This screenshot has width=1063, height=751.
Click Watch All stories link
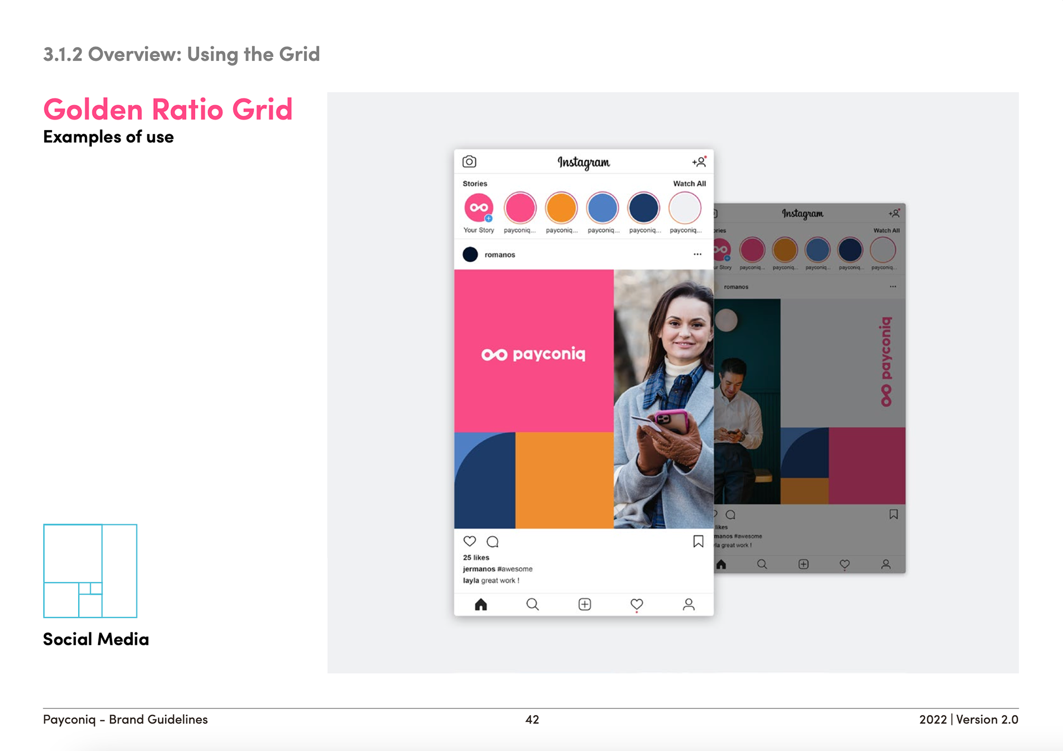(689, 184)
